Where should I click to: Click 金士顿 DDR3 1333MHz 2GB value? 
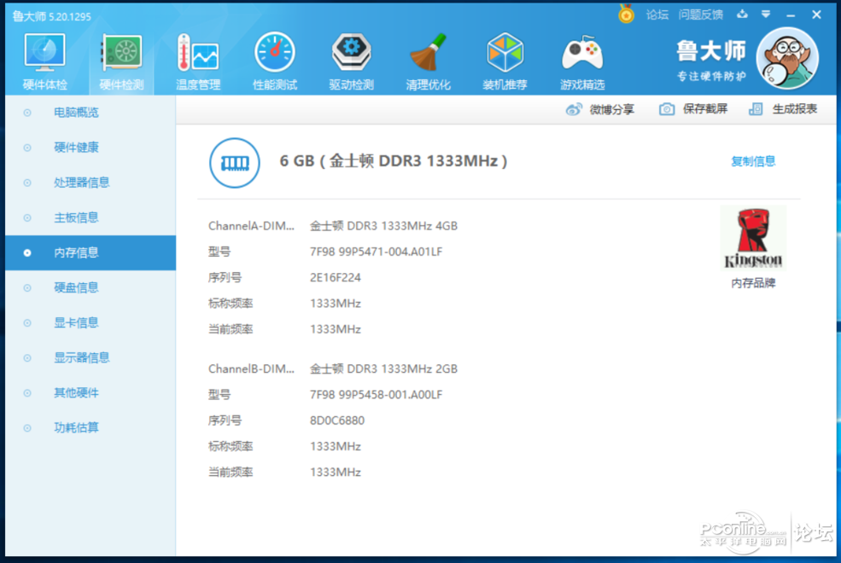click(x=383, y=369)
